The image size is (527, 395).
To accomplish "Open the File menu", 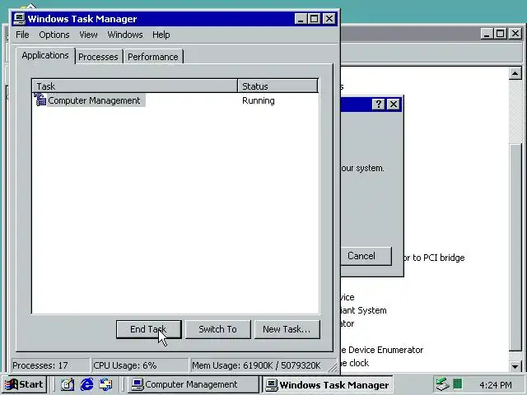I will click(22, 35).
